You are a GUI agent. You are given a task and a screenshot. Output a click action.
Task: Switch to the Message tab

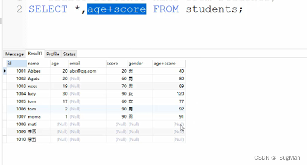(14, 54)
